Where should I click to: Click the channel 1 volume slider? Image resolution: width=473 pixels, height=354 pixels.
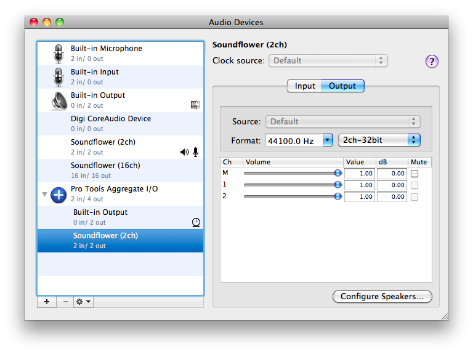[x=293, y=185]
